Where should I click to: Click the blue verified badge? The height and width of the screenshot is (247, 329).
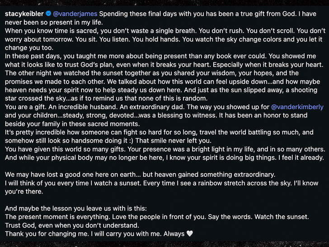click(48, 14)
